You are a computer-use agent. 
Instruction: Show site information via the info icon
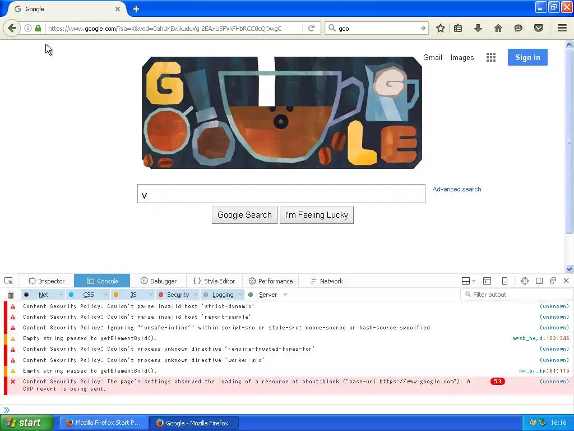pos(28,28)
